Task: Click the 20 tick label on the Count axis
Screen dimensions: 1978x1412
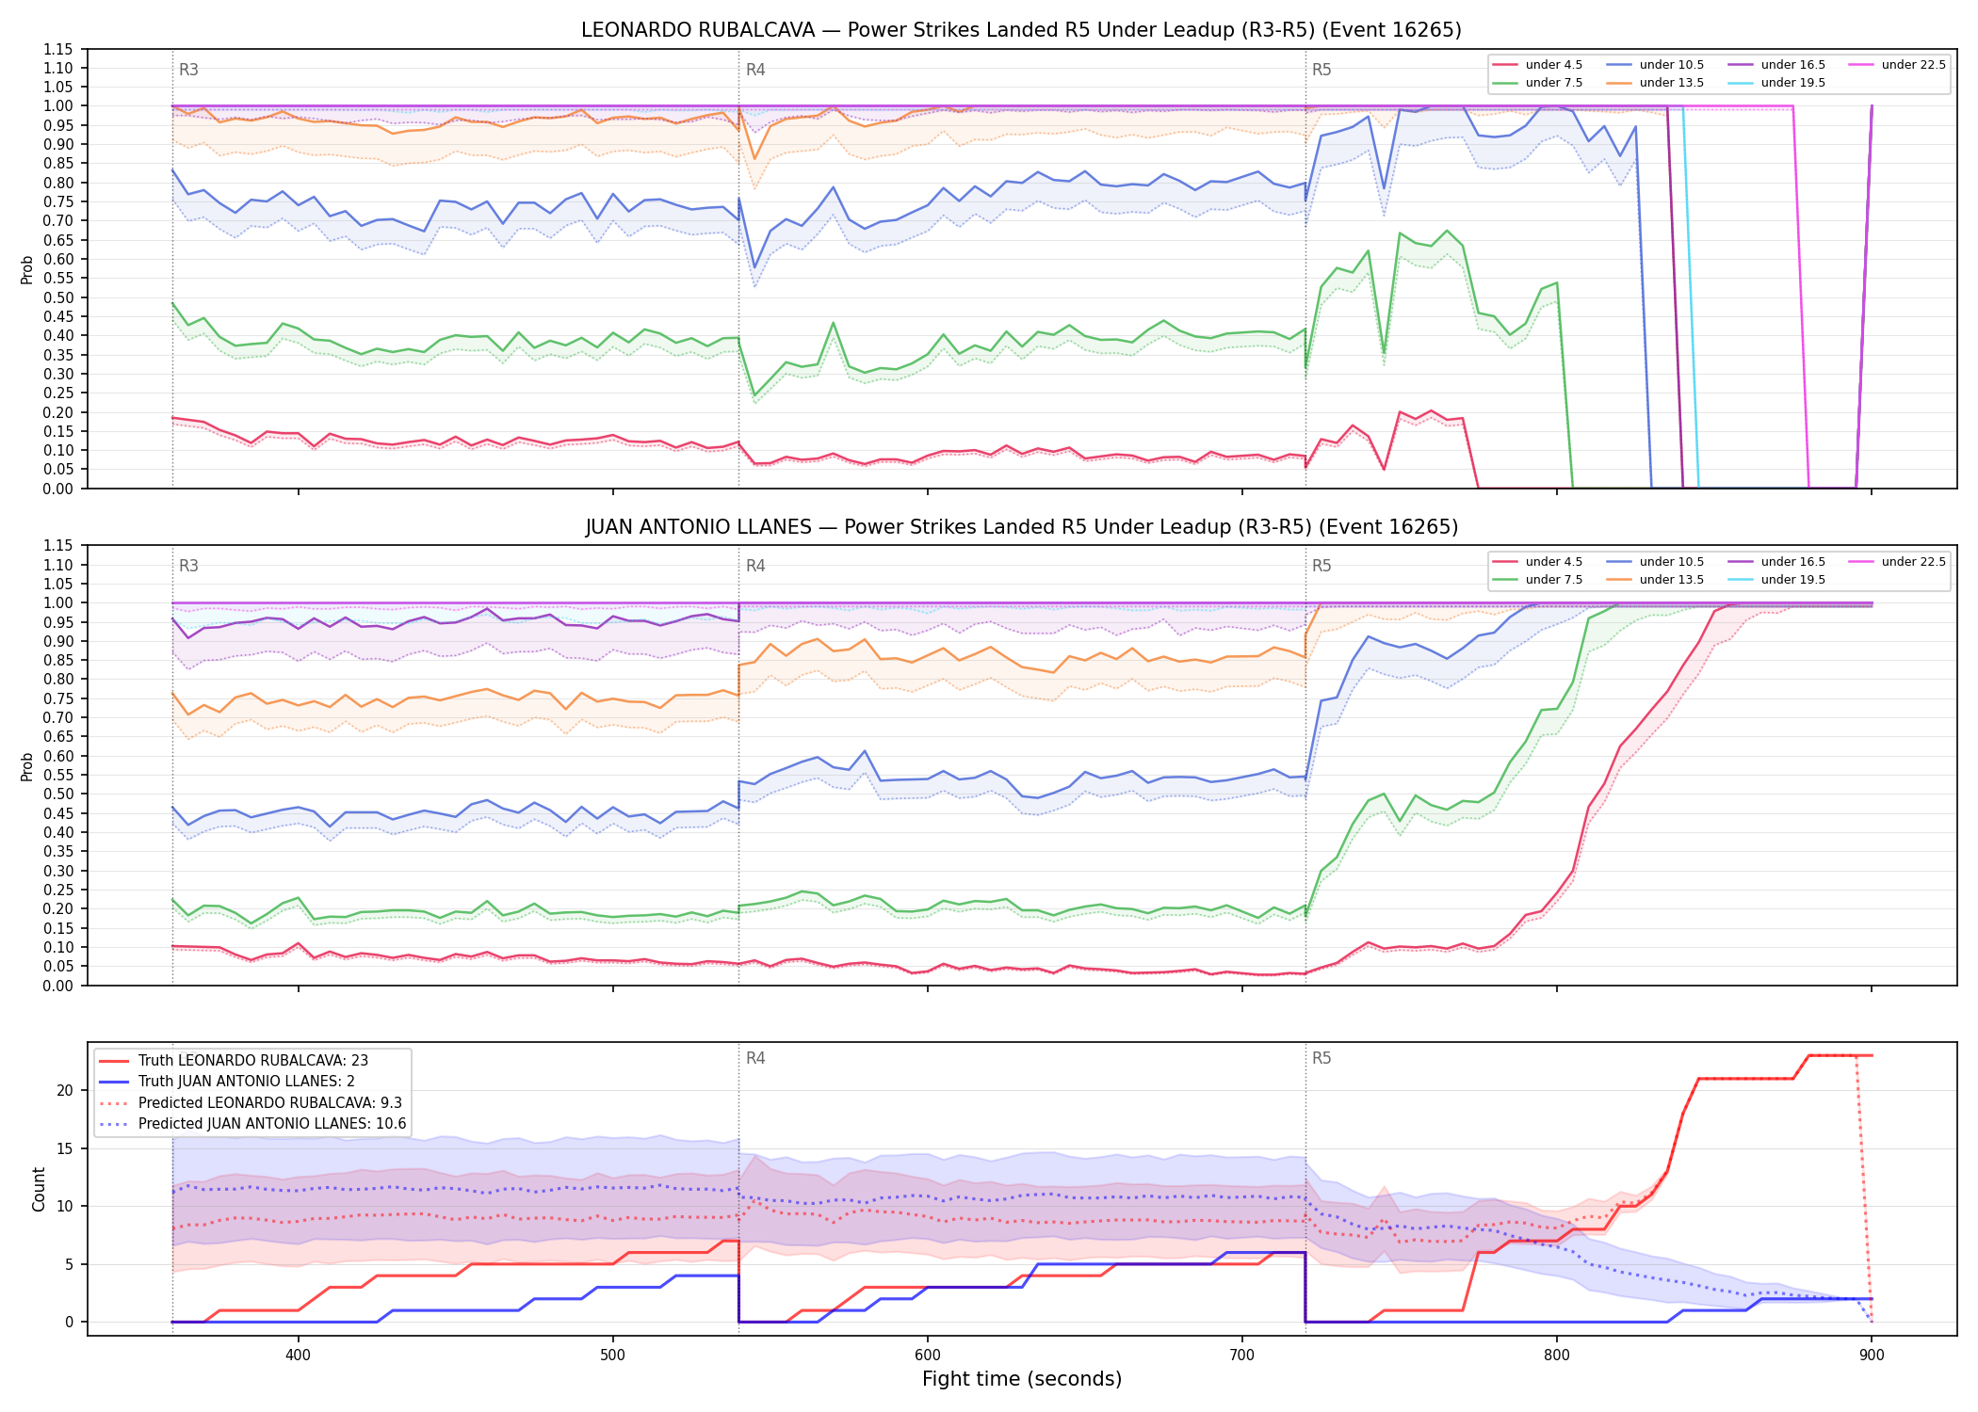Action: click(65, 1090)
